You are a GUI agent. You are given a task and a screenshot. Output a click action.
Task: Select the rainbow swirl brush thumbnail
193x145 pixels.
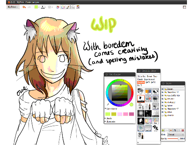156,121
